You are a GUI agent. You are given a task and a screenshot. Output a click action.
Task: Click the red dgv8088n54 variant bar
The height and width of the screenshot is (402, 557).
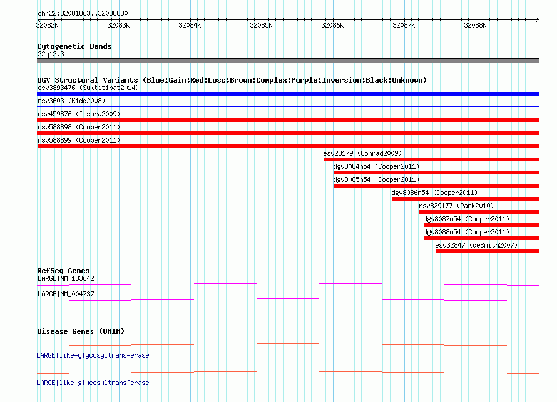pyautogui.click(x=481, y=238)
